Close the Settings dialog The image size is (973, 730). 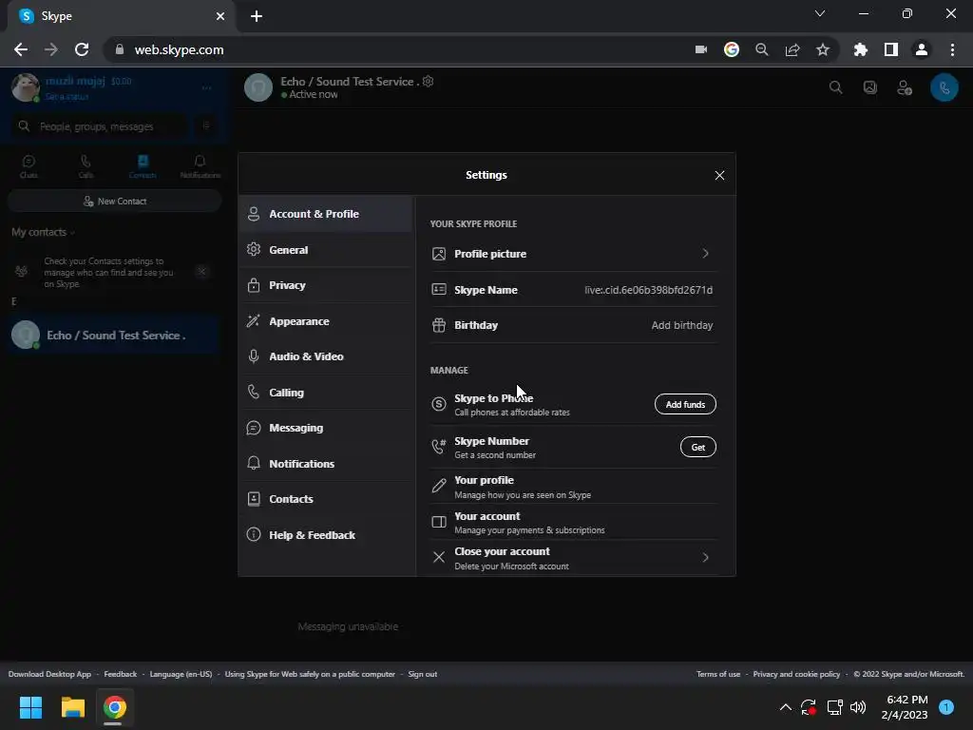click(x=719, y=176)
